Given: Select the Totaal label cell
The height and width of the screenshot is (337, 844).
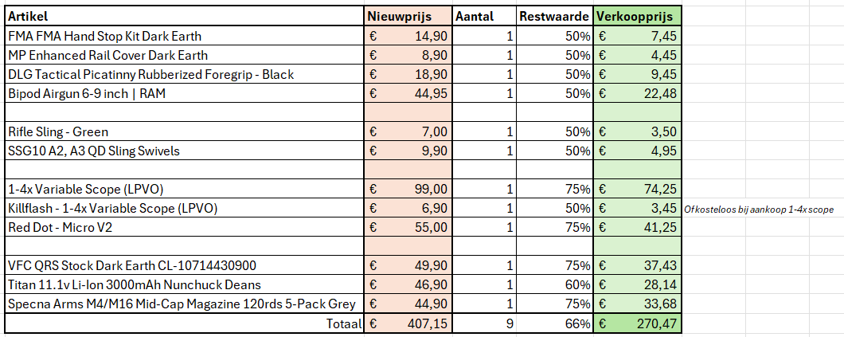Looking at the screenshot, I should pyautogui.click(x=183, y=324).
